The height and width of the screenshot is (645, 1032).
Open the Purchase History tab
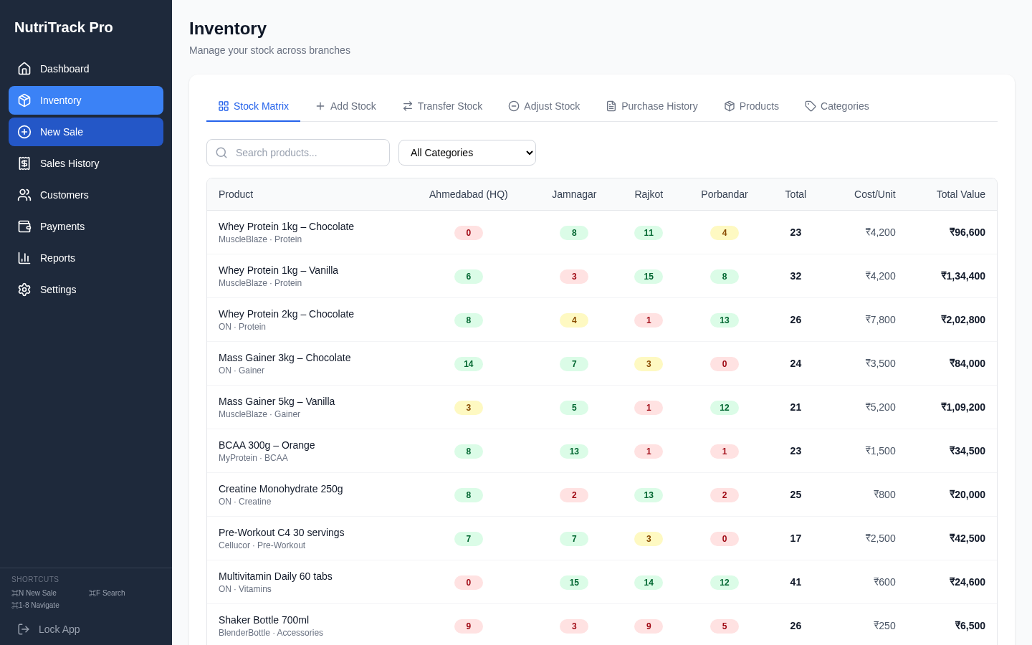coord(652,106)
